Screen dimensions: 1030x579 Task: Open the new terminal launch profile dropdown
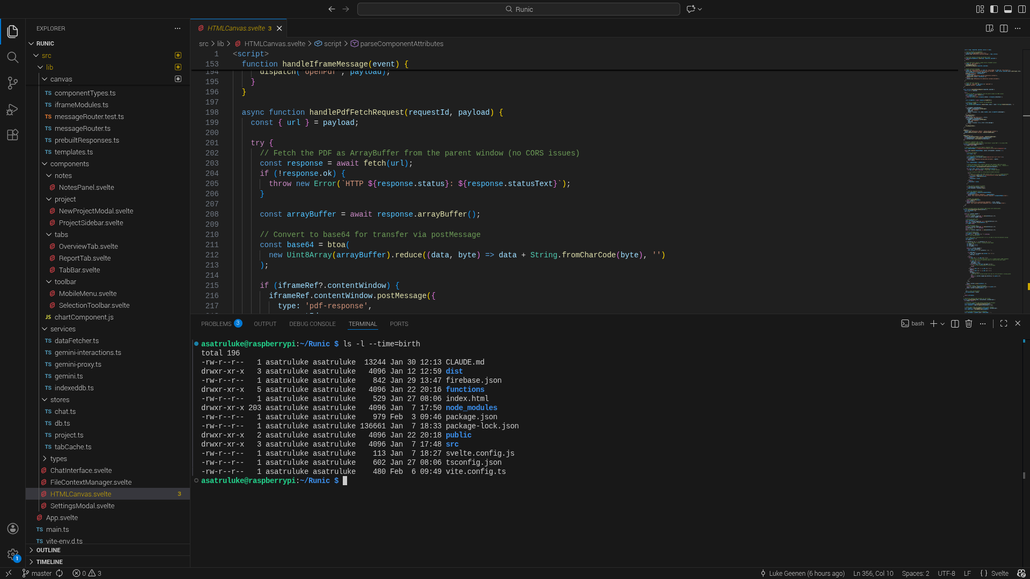pyautogui.click(x=943, y=324)
